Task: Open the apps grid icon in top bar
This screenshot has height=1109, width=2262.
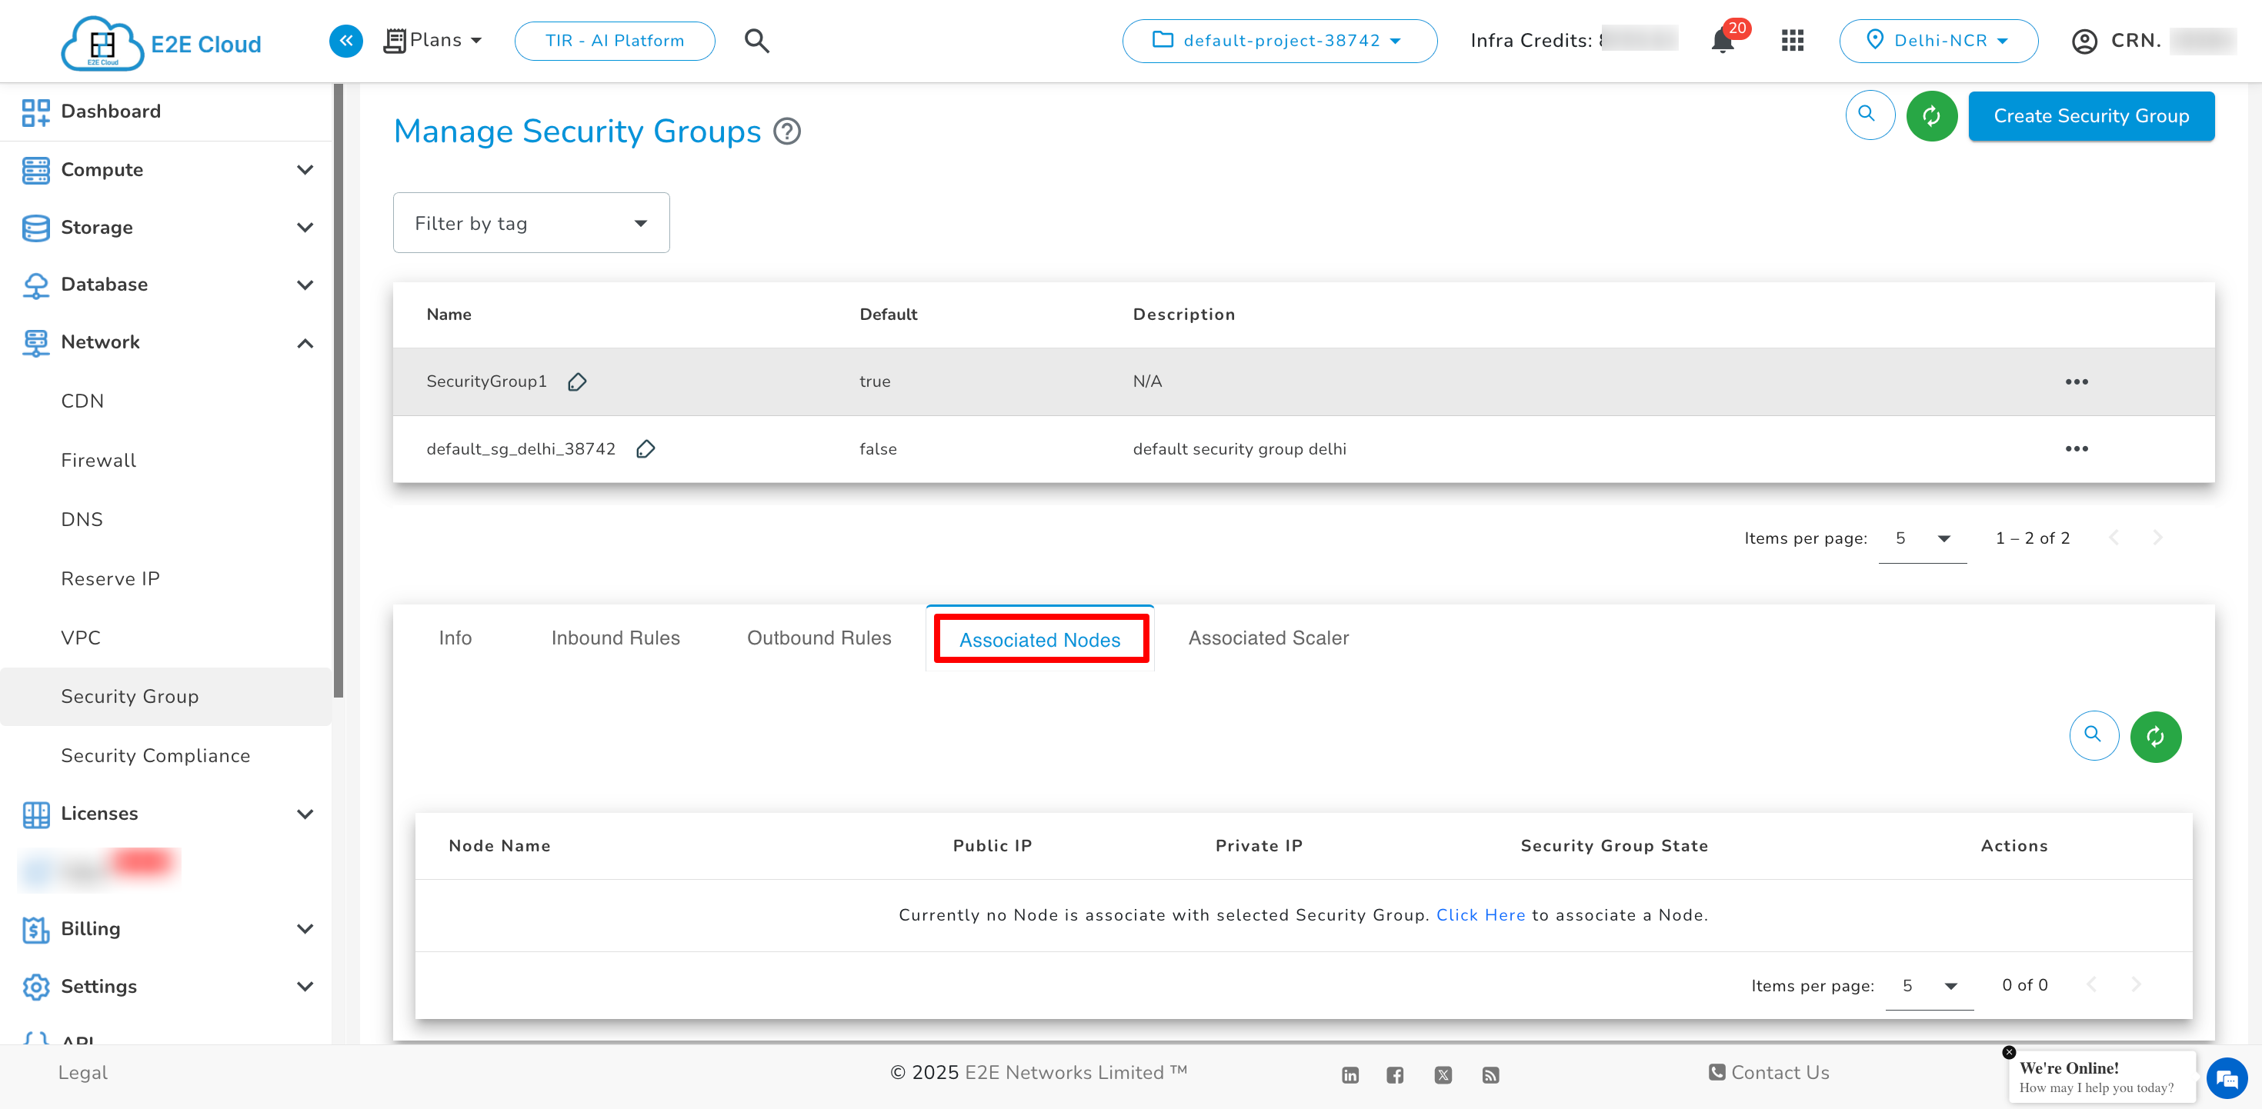Action: 1792,41
